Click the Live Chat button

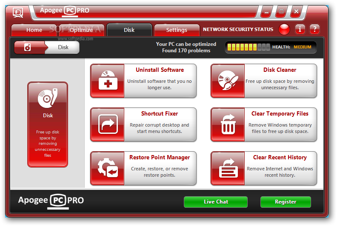point(216,202)
